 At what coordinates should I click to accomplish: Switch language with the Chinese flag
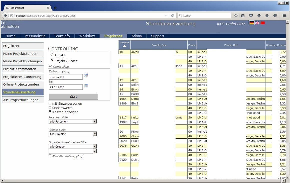263,23
